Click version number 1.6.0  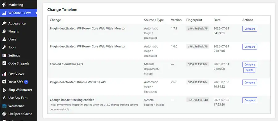[174, 46]
